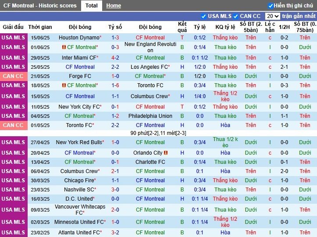Click the KQ tỷ lệ column header
This screenshot has height=237, width=317.
tap(225, 27)
